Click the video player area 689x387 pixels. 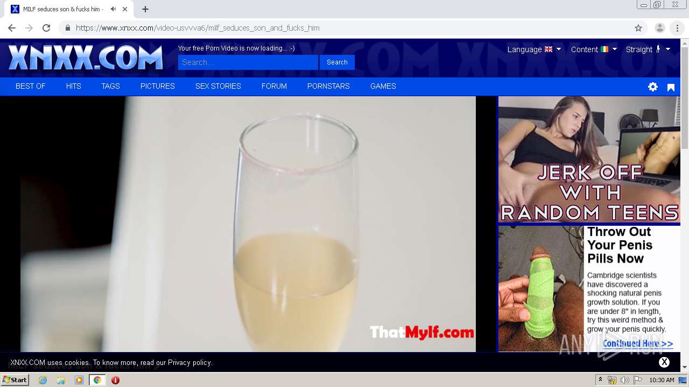click(248, 224)
